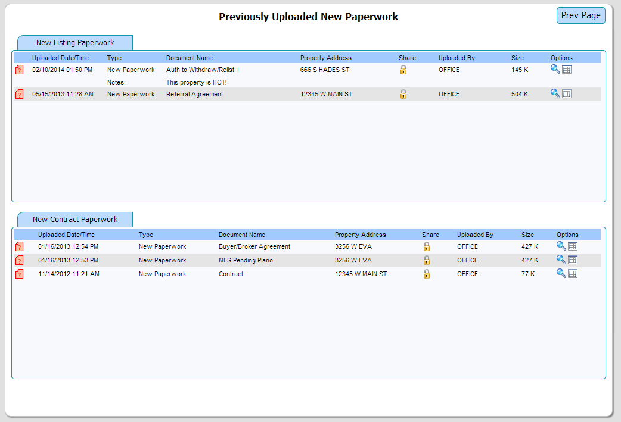Toggle share lock for Buyer/Broker Agreement
The image size is (621, 422).
(x=426, y=246)
